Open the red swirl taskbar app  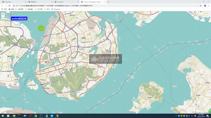(30, 116)
